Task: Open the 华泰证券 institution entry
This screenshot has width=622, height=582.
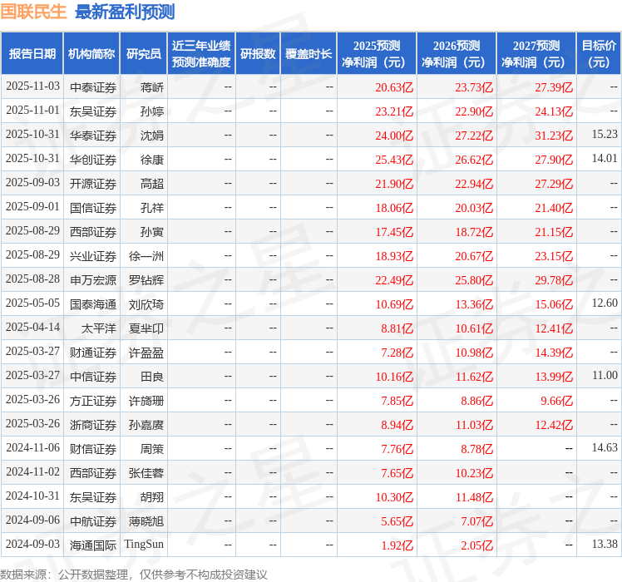Action: coord(93,136)
